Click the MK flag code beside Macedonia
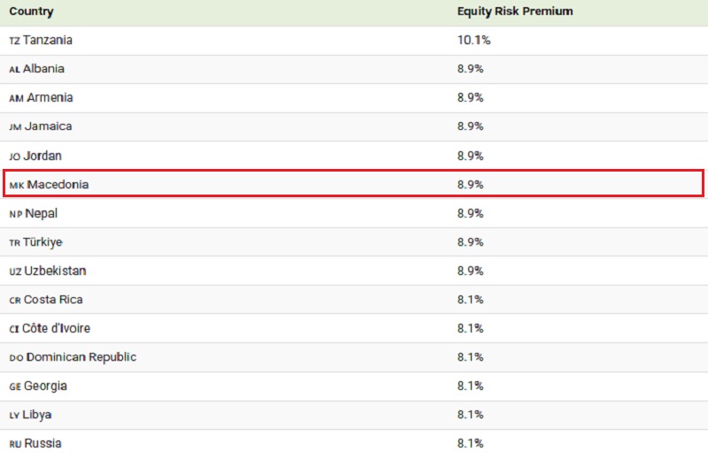The width and height of the screenshot is (708, 459). (17, 185)
